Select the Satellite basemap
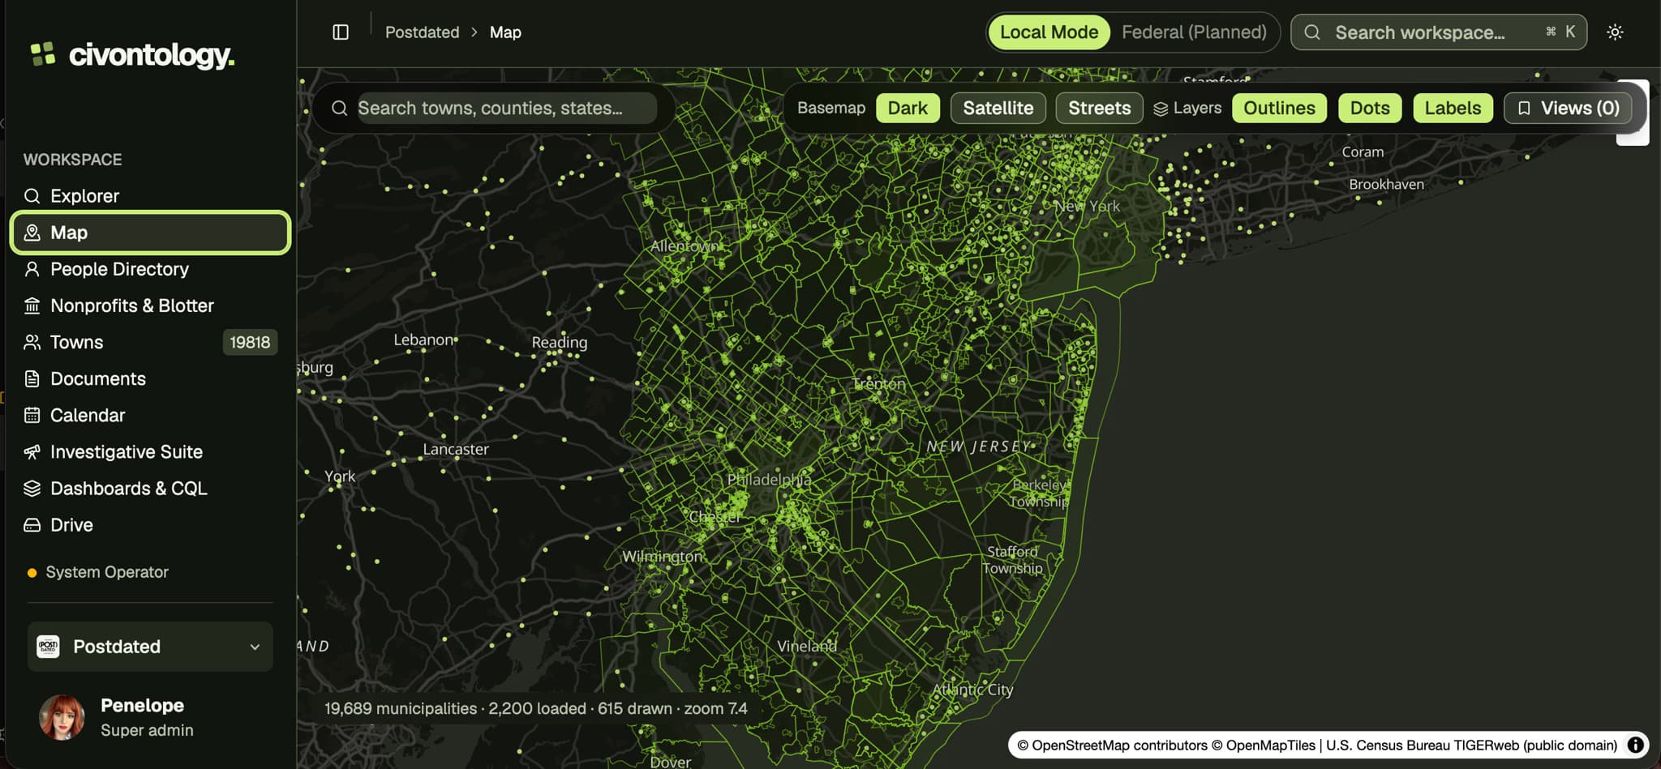The width and height of the screenshot is (1661, 769). 998,108
